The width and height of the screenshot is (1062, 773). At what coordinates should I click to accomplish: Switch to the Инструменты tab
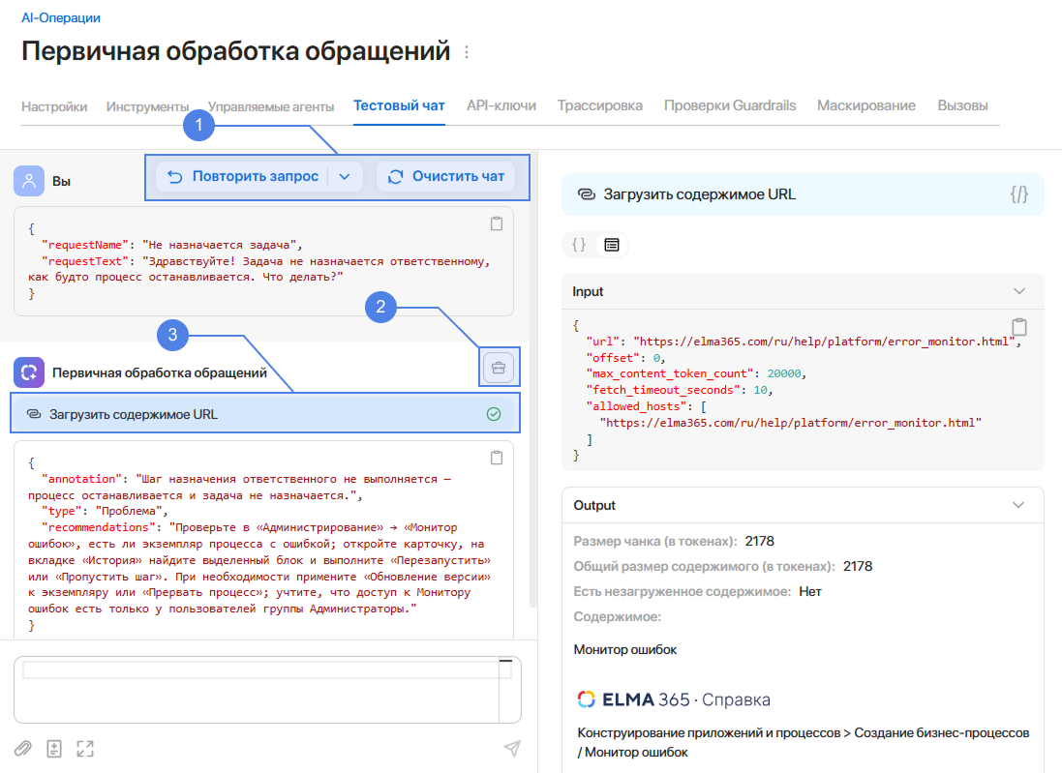pyautogui.click(x=147, y=106)
